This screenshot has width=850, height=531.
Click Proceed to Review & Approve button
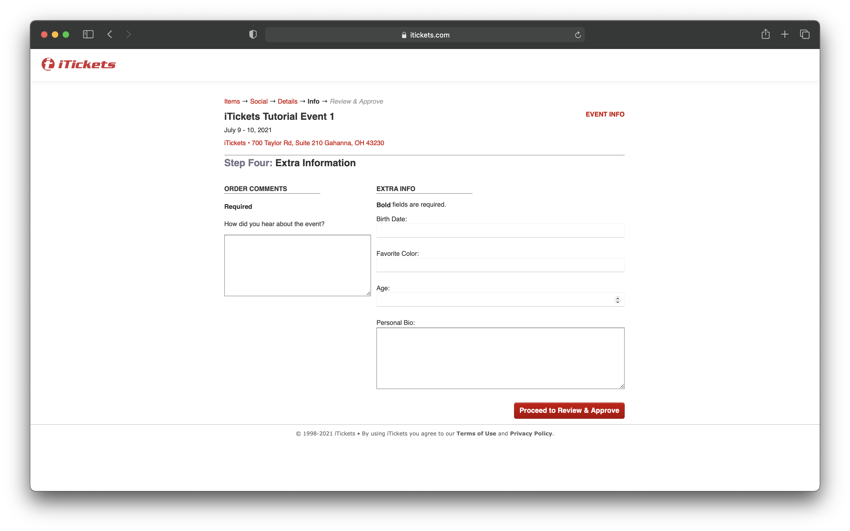(569, 410)
